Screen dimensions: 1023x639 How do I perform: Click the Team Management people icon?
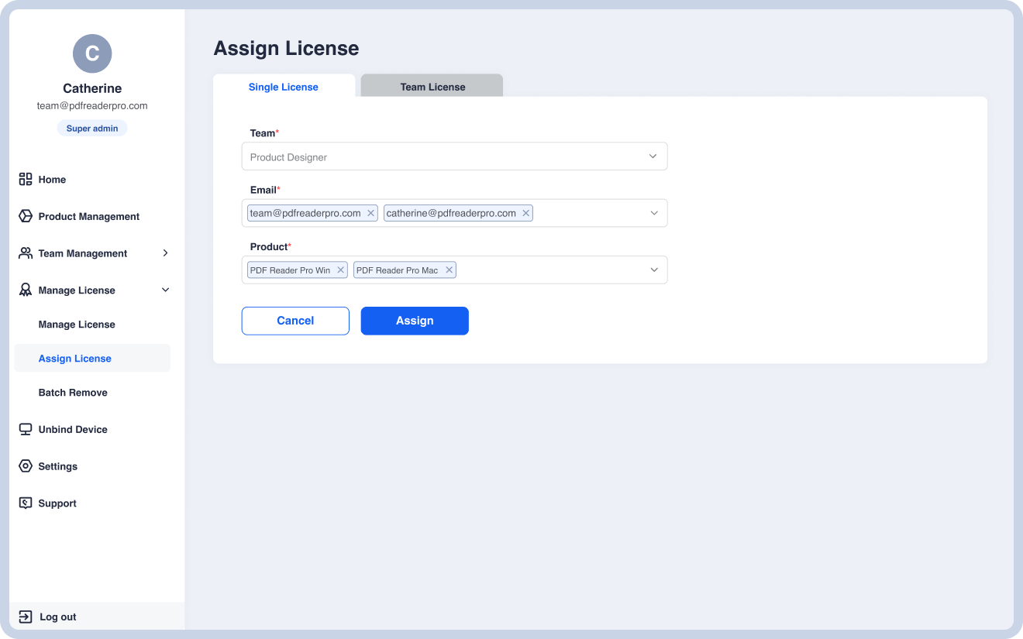tap(26, 253)
